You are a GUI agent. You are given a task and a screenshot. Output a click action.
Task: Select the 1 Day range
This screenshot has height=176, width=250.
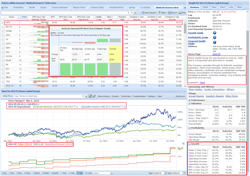4,173
